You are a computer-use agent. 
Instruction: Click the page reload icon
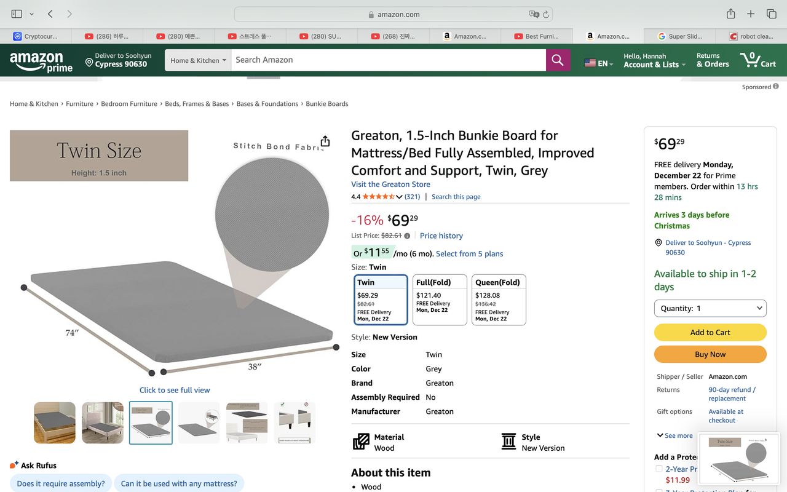546,14
